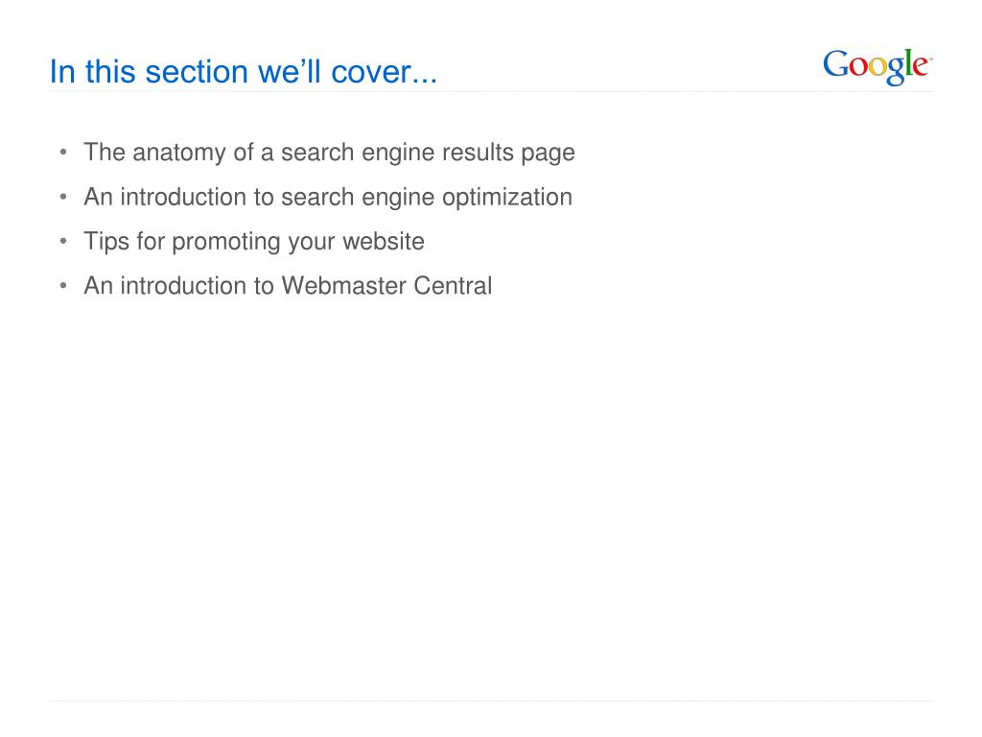
Task: Click the red final e in Google logo
Action: click(920, 67)
